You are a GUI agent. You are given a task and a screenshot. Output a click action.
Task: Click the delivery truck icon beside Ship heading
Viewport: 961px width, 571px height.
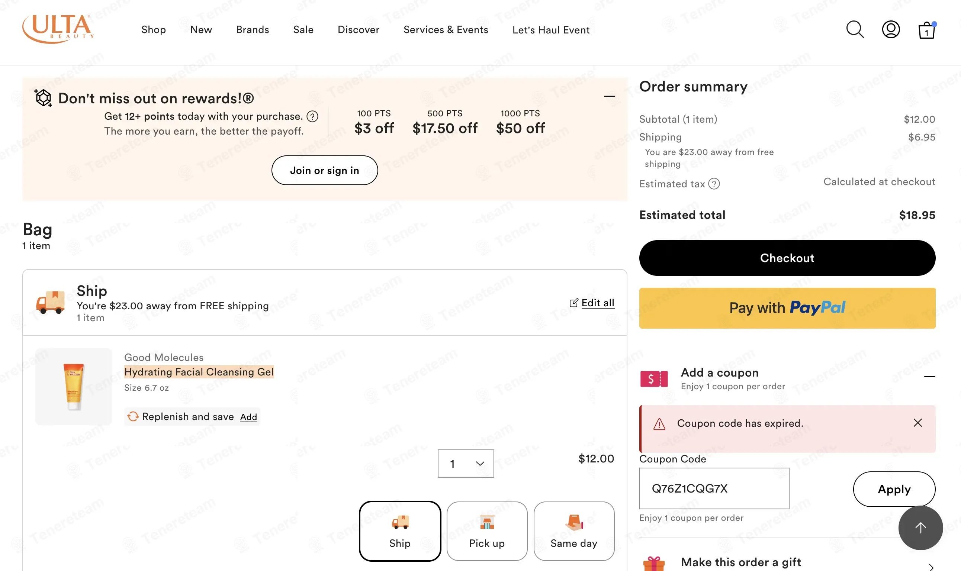[x=51, y=303]
